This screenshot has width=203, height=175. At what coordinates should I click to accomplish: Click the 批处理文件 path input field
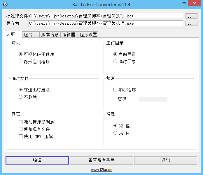click(x=106, y=16)
